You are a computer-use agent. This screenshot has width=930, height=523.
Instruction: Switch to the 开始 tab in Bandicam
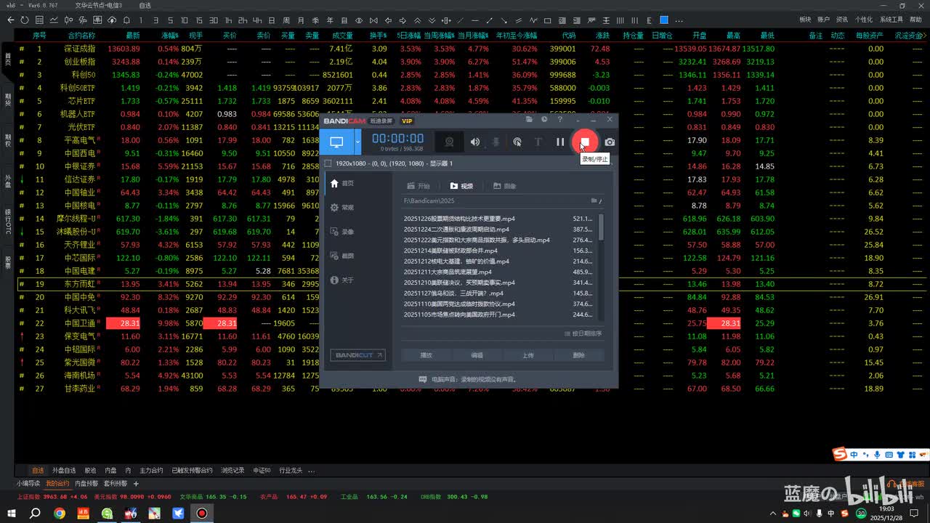(419, 186)
